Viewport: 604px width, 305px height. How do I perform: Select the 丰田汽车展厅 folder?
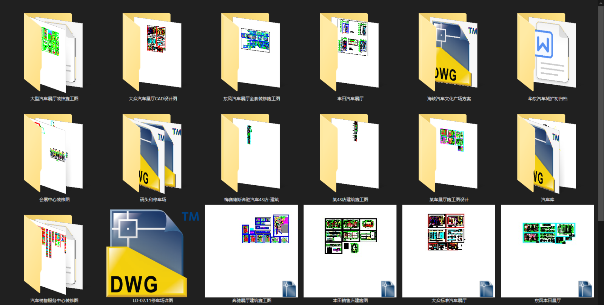[349, 53]
